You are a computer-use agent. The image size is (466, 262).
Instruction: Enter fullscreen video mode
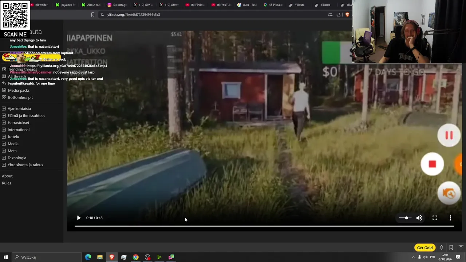tap(435, 218)
